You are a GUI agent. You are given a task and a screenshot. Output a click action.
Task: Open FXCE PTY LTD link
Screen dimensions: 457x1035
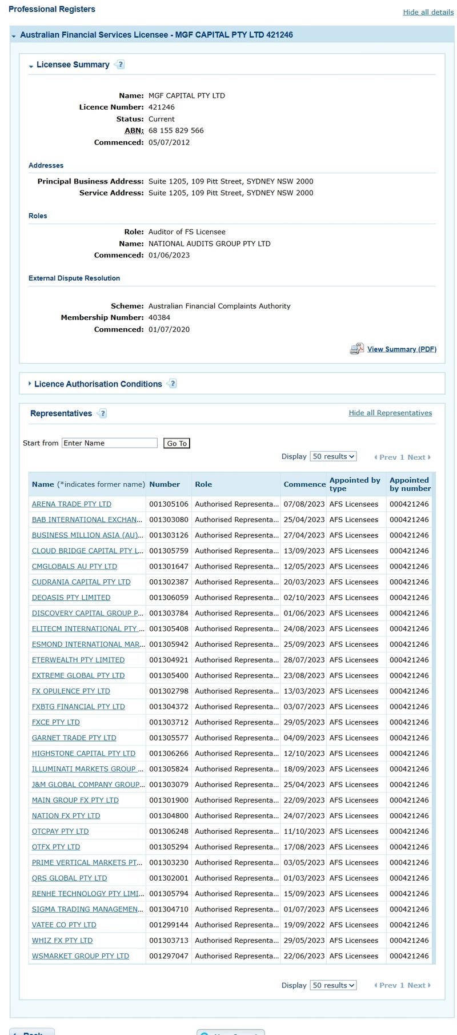point(56,722)
